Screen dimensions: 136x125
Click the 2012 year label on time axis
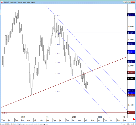tap(74, 117)
